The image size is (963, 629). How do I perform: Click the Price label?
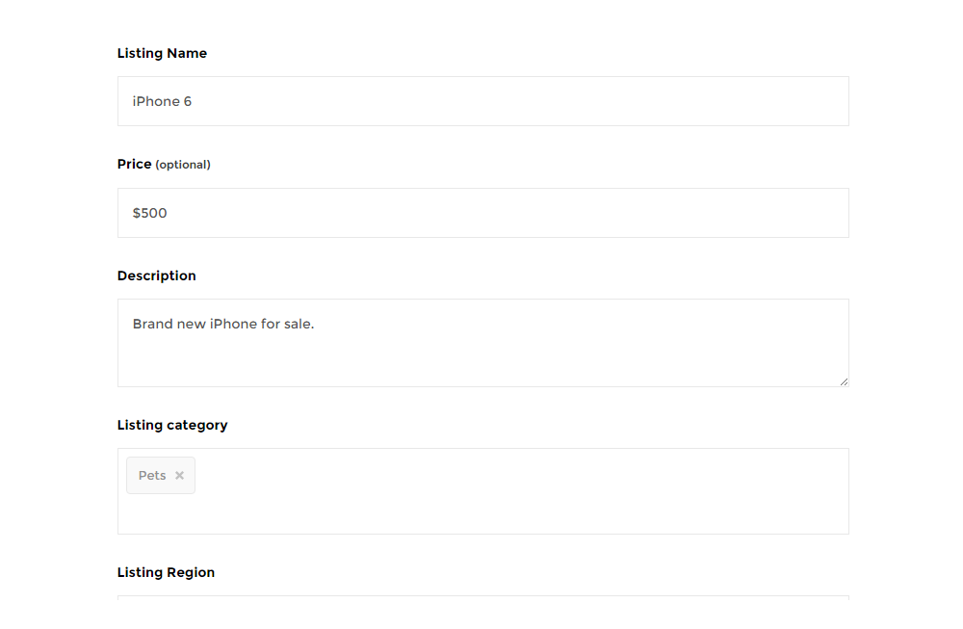coord(134,165)
